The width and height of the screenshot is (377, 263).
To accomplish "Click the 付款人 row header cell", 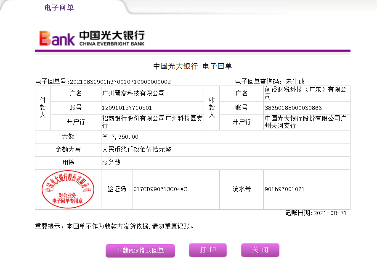I will pos(43,108).
